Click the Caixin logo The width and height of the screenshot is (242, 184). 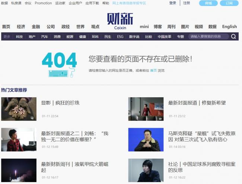coord(120,21)
